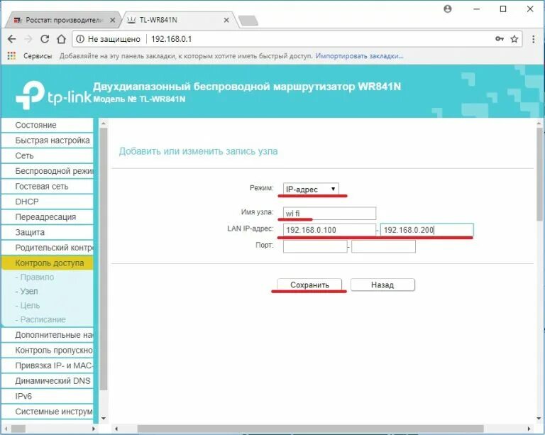Close the TL-WR841N tab
The height and width of the screenshot is (435, 545).
click(226, 20)
